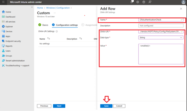Click the Value text area
Viewport: 187px width, 111px height.
point(161,54)
